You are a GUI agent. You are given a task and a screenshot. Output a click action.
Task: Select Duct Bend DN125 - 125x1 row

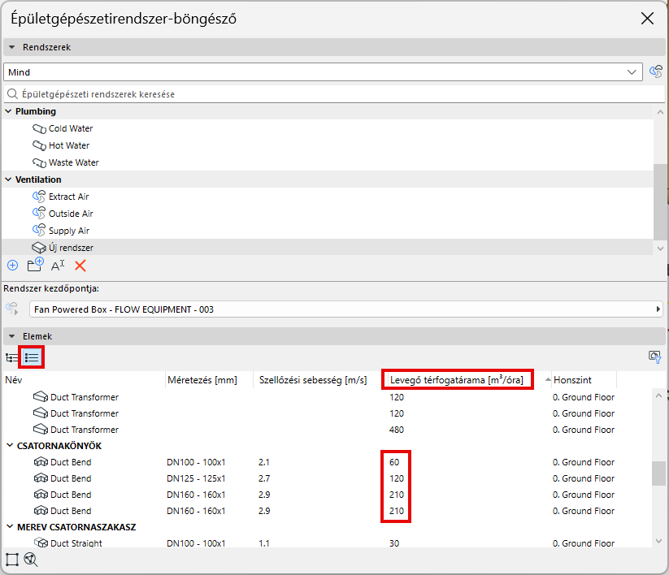click(328, 478)
